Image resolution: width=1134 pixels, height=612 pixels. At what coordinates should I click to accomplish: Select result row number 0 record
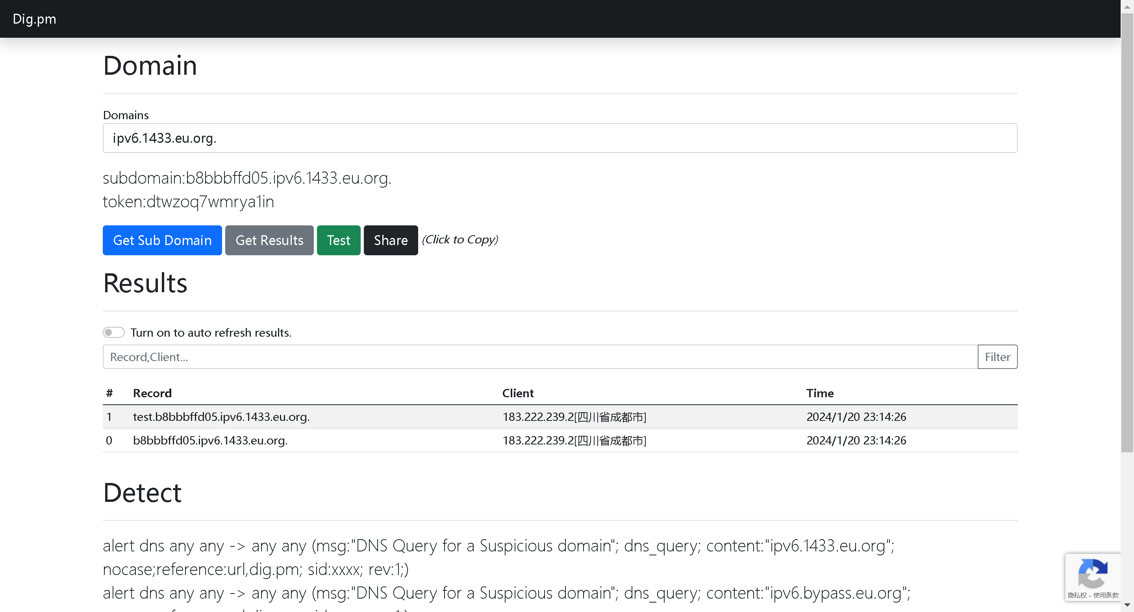click(x=210, y=440)
